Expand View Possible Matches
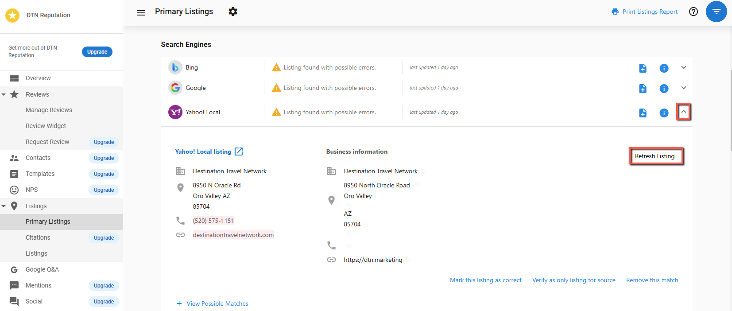732x311 pixels. pyautogui.click(x=213, y=303)
